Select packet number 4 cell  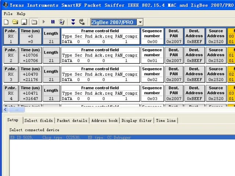pos(11,93)
